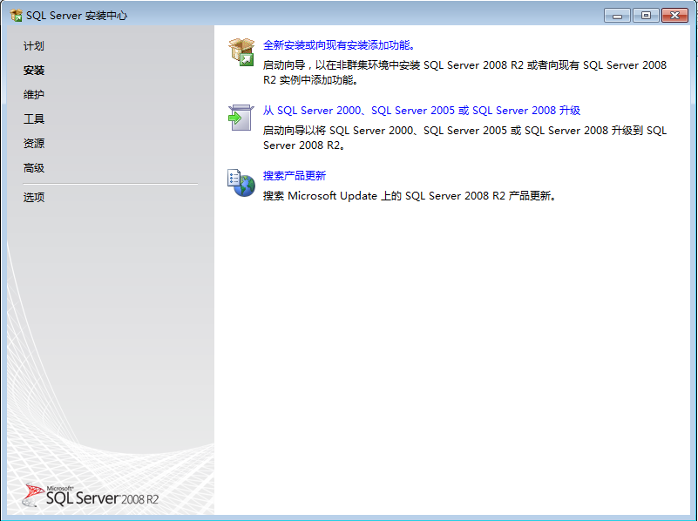Open the 工具 section
698x521 pixels.
[34, 118]
